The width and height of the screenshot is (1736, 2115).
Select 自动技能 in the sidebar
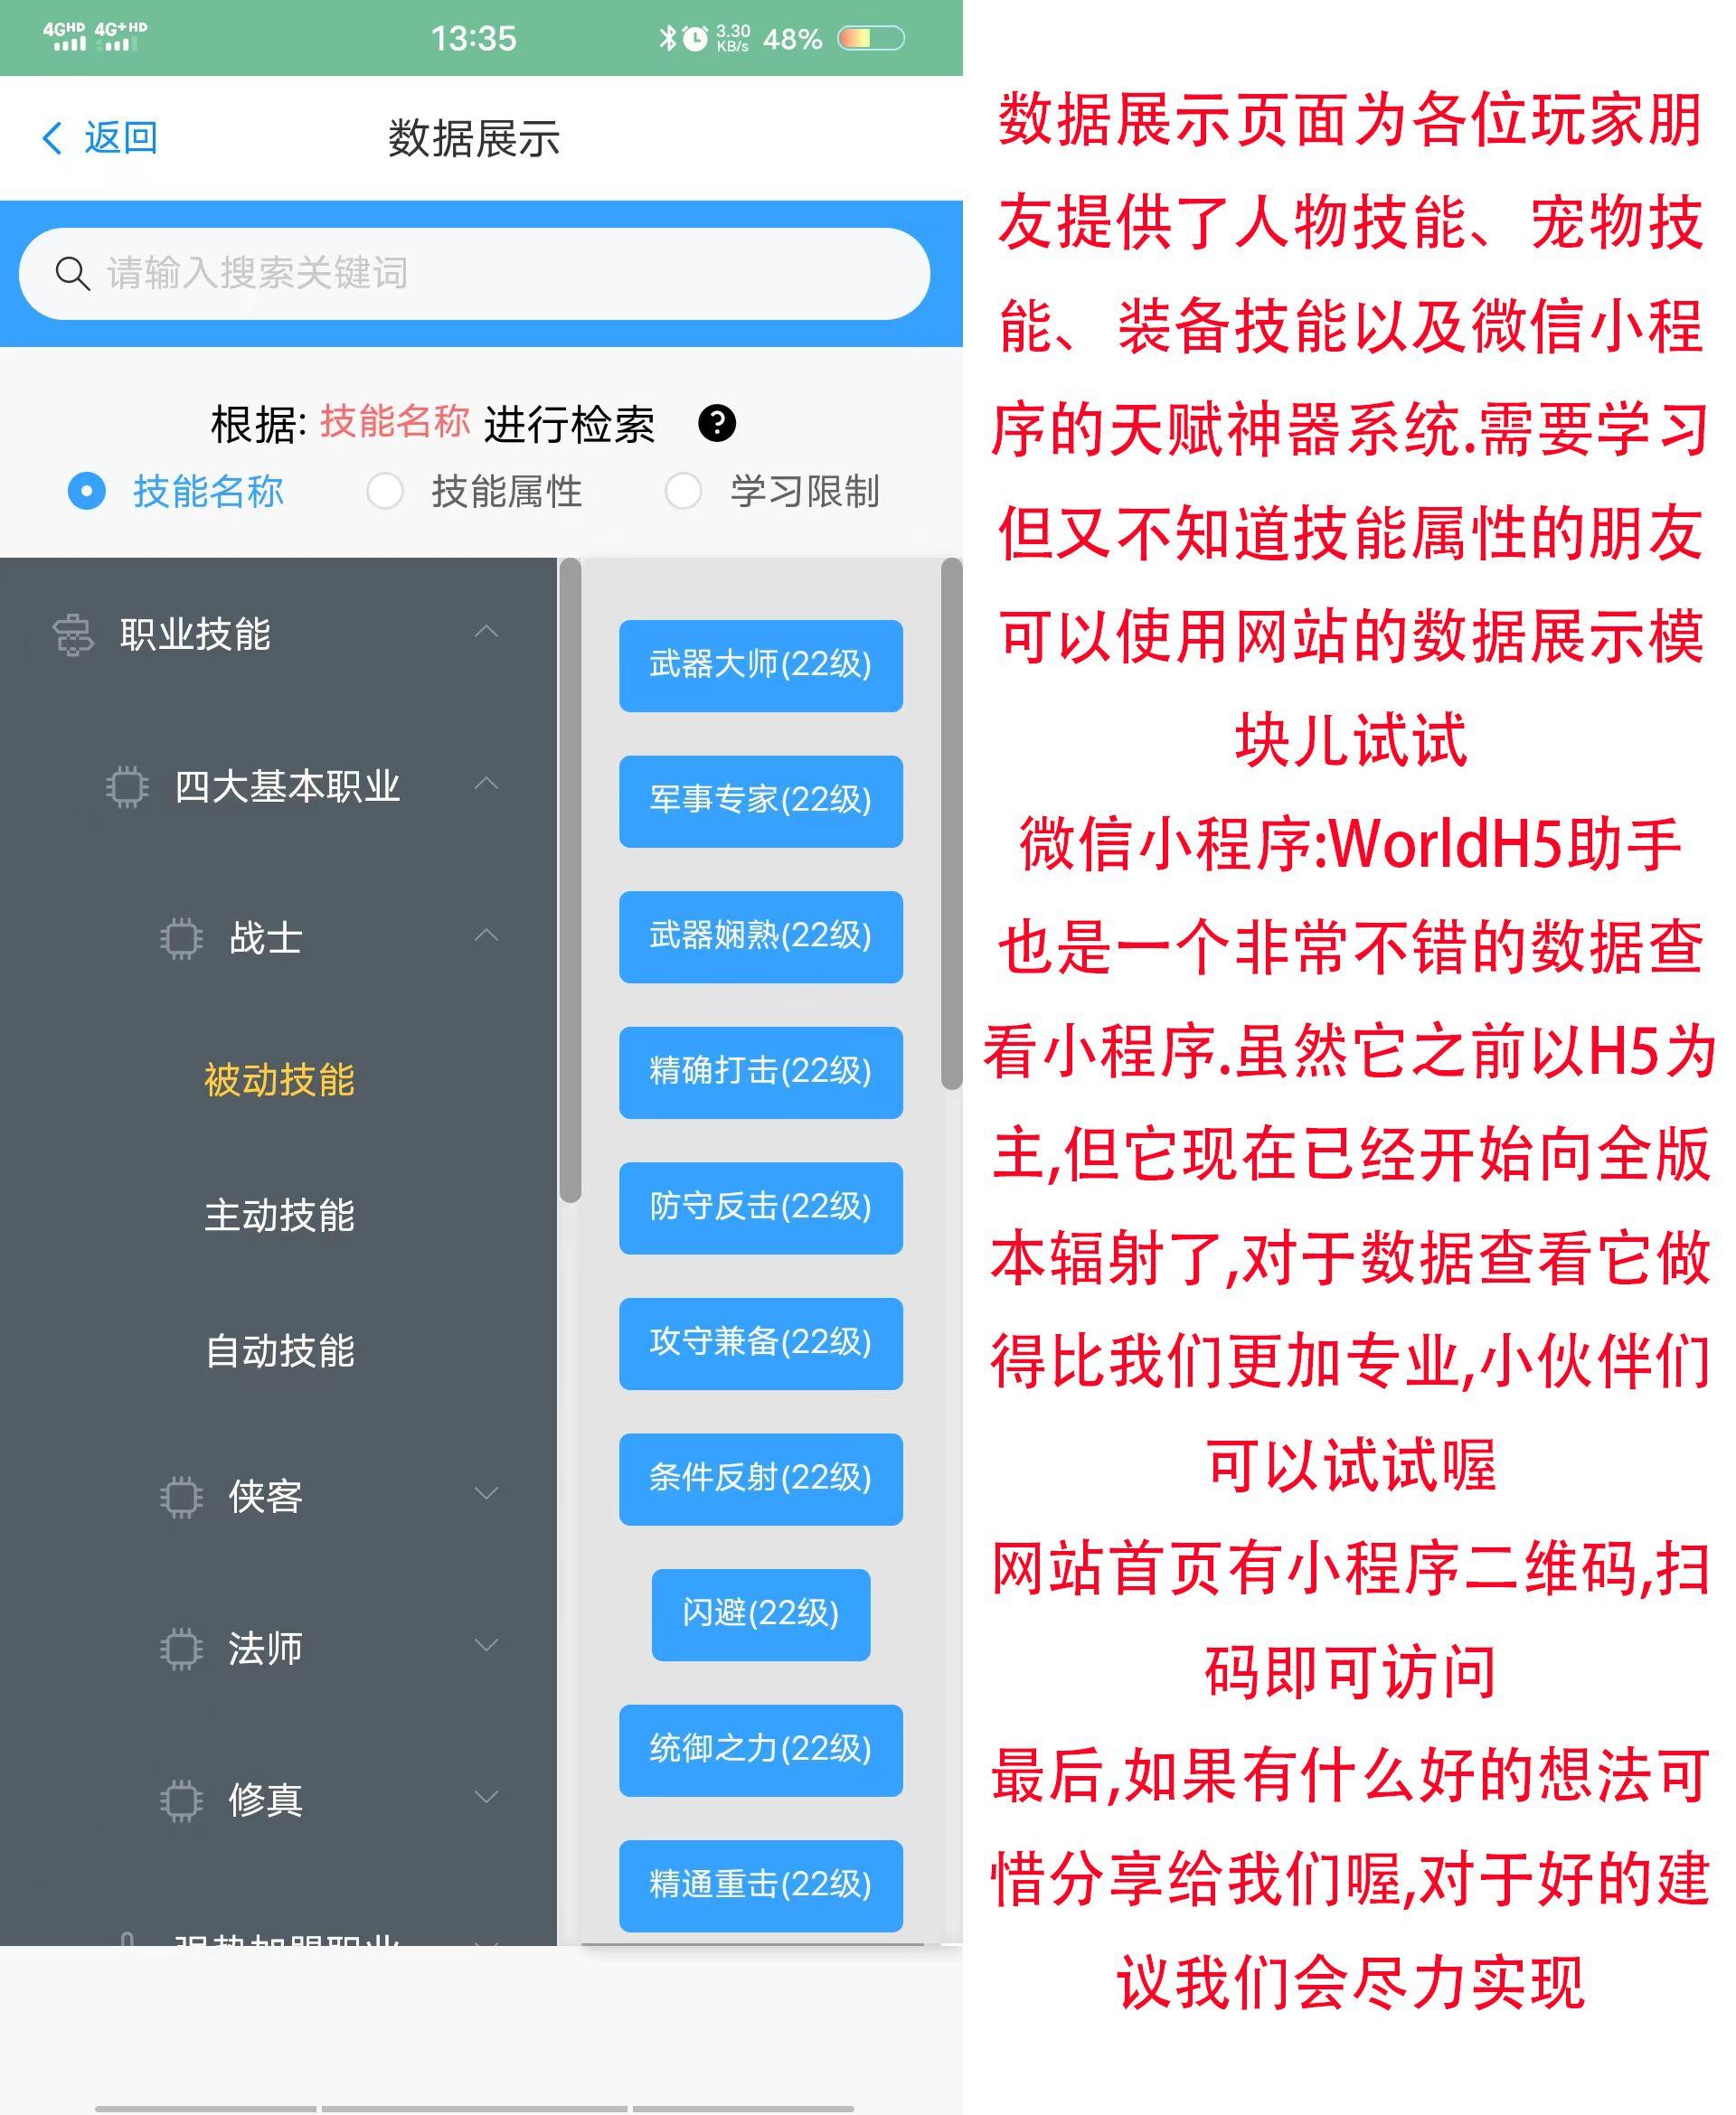279,1351
